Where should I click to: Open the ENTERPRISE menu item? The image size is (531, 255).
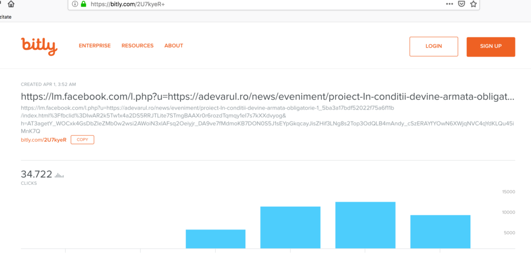point(95,46)
